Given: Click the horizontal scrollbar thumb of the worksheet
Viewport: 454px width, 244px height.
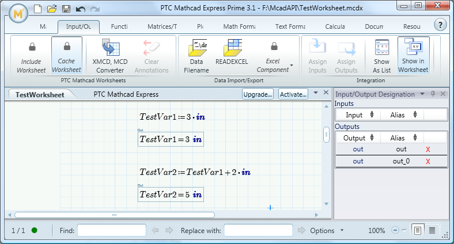Looking at the screenshot, I should 115,215.
